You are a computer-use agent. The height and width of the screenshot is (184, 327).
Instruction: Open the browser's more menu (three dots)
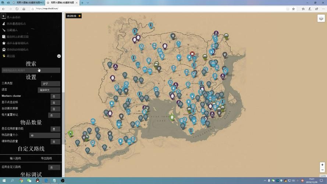(323, 9)
